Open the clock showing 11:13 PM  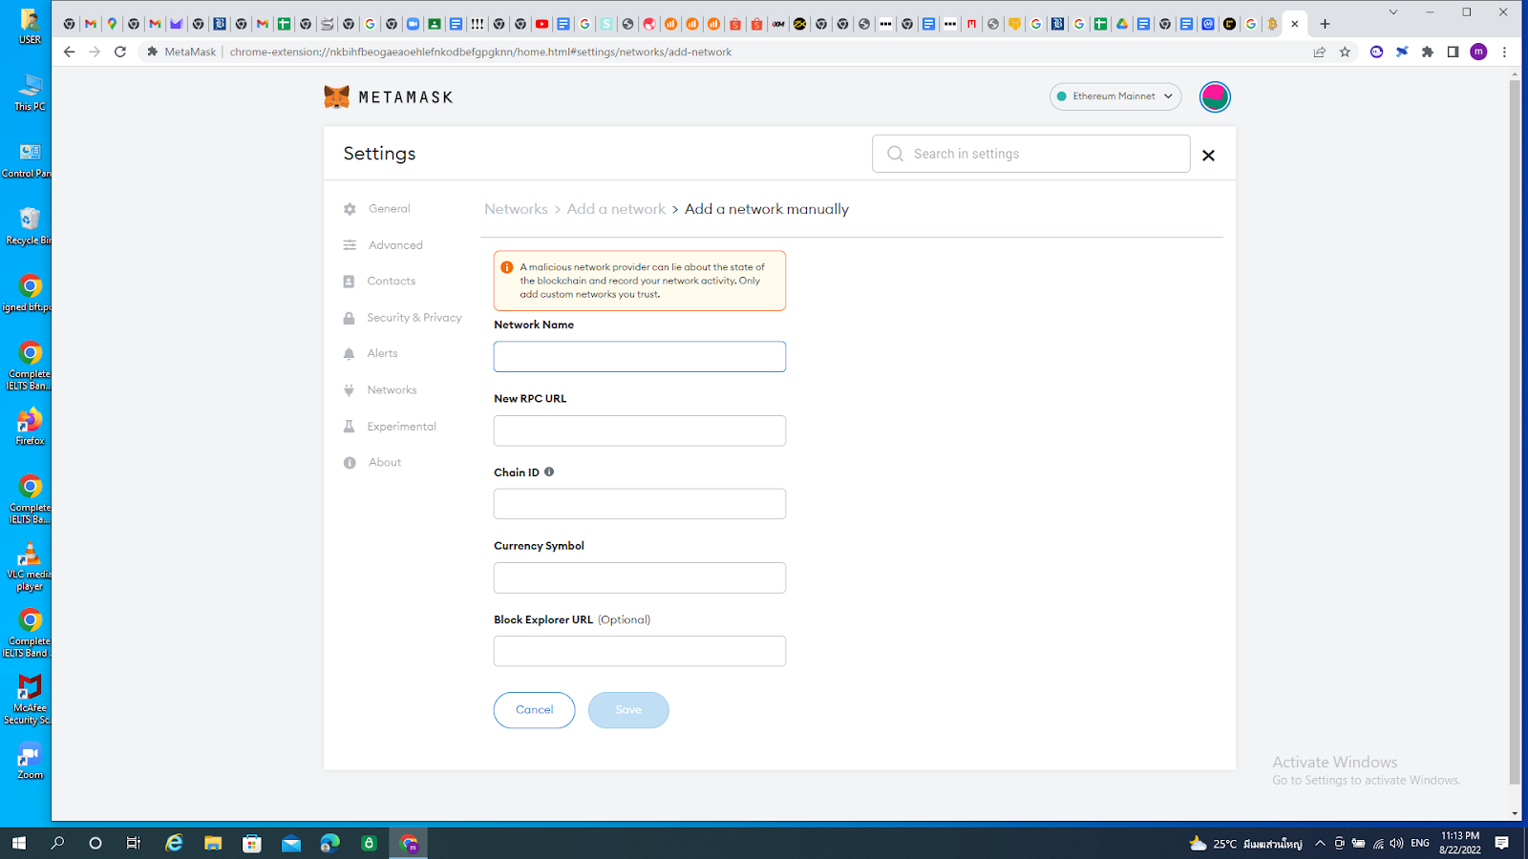(1460, 843)
